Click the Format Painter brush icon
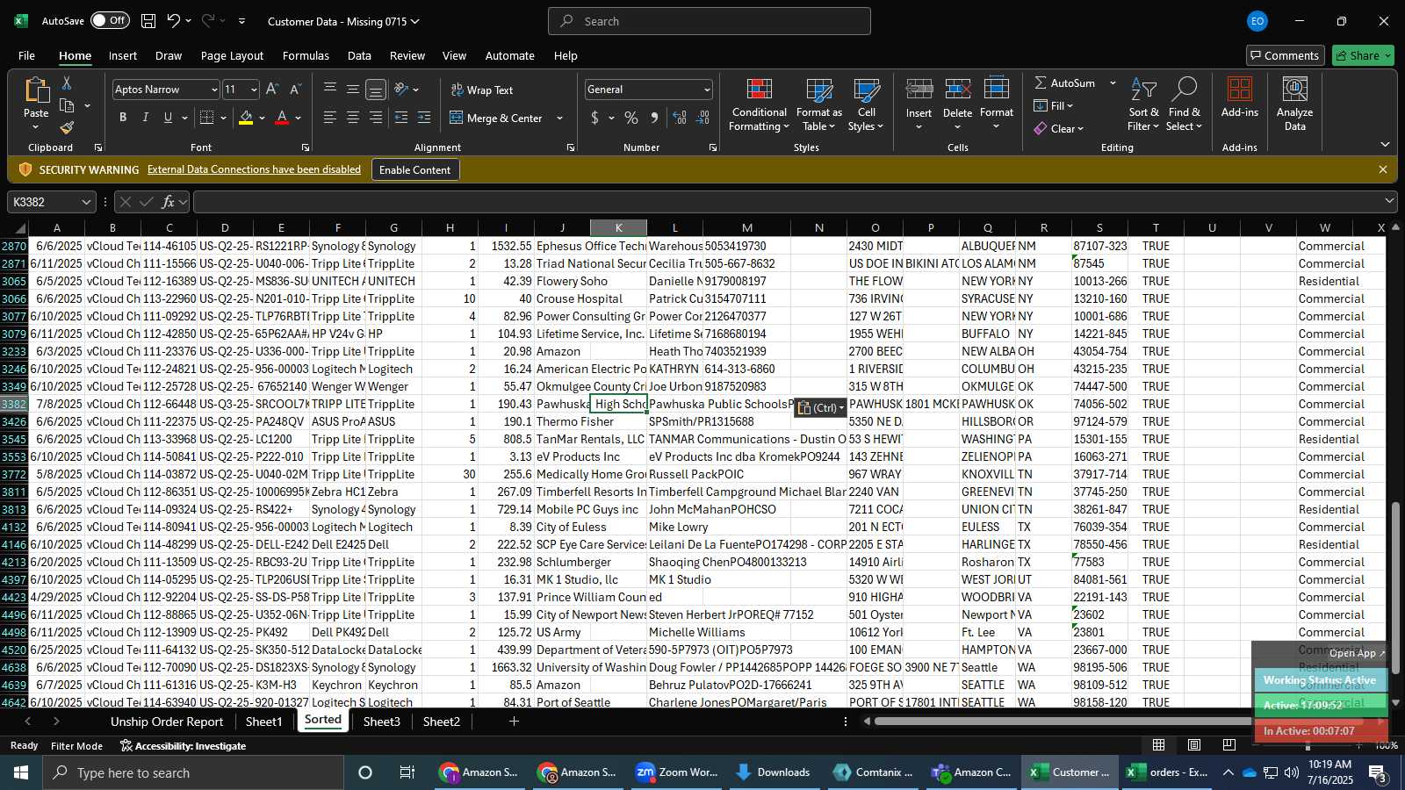Screen dimensions: 1405x790 [67, 127]
